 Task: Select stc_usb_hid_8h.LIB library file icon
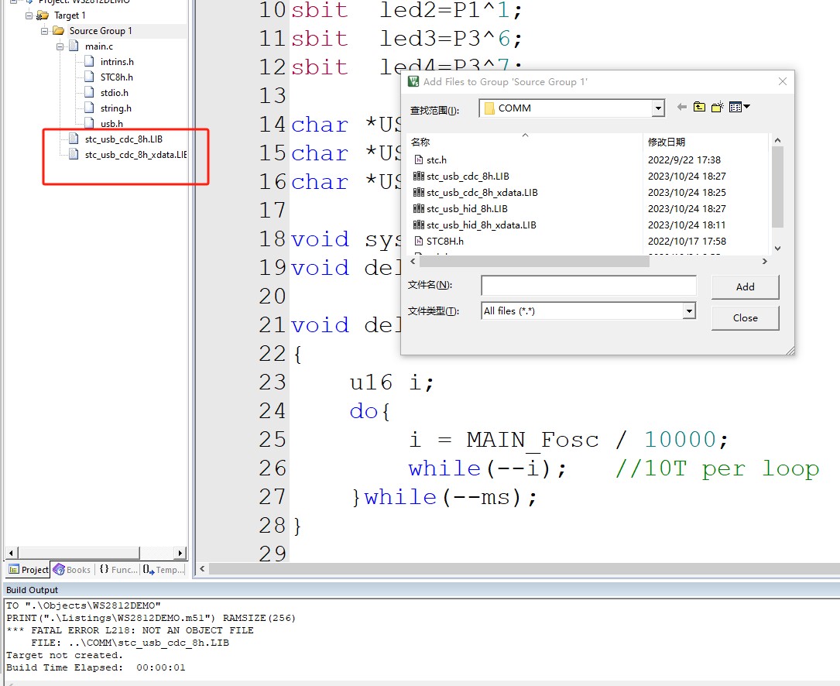[x=419, y=209]
